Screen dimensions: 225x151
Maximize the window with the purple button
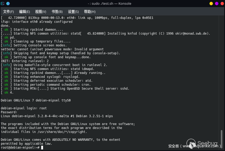coord(217,3)
